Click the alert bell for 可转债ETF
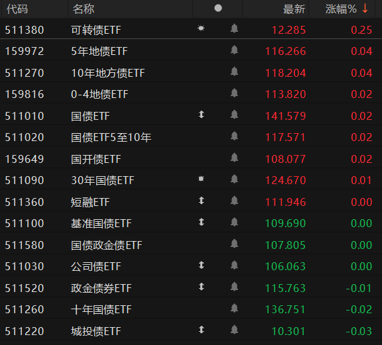 tap(234, 28)
